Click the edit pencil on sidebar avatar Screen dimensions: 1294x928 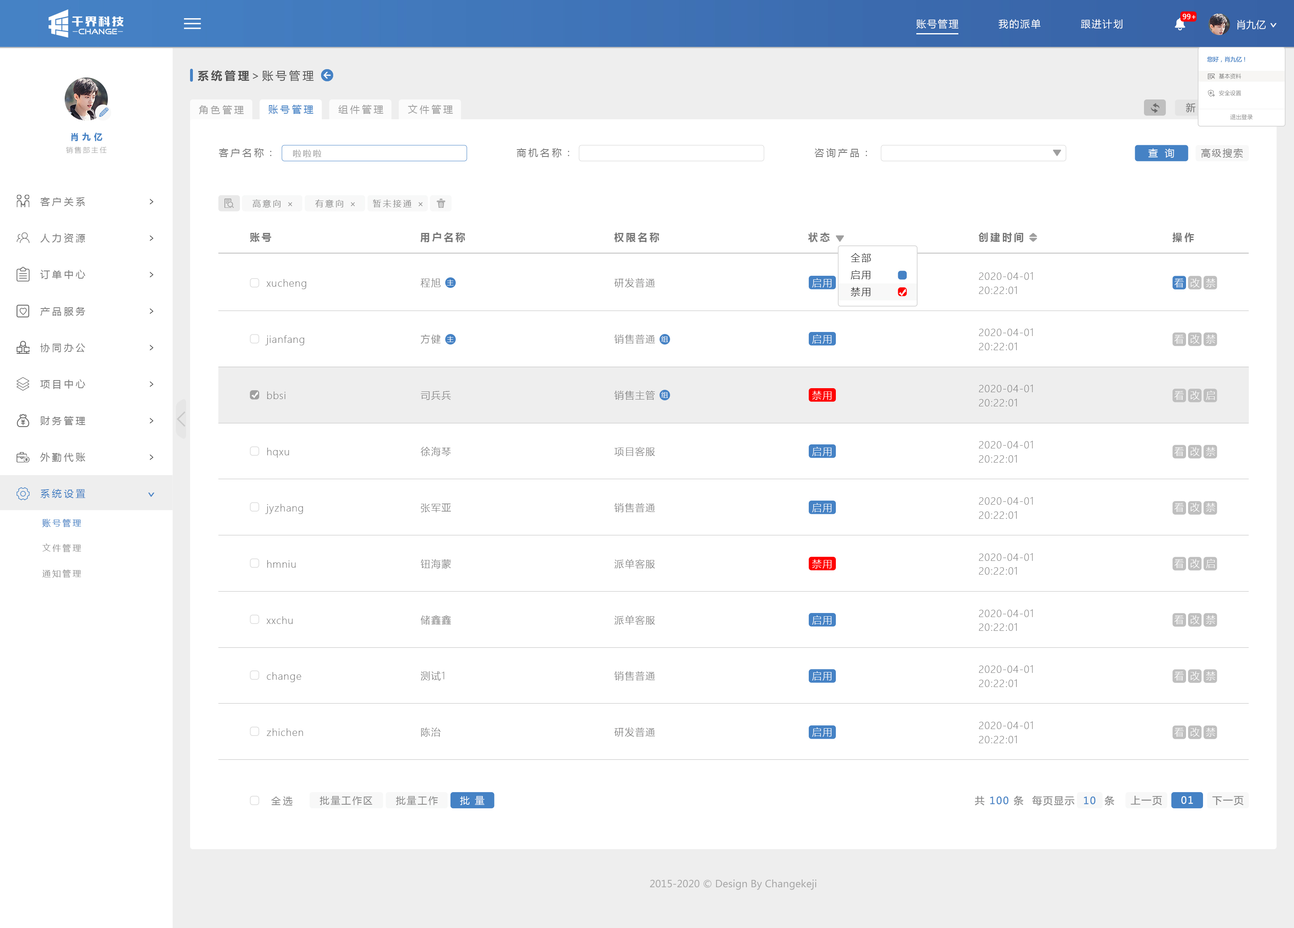pyautogui.click(x=103, y=112)
